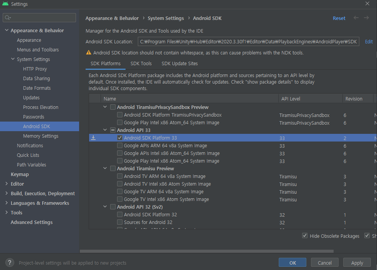Viewport: 377px width, 270px height.
Task: Check Google APIs Intel x86 Atom_64 System Image
Action: click(x=120, y=153)
